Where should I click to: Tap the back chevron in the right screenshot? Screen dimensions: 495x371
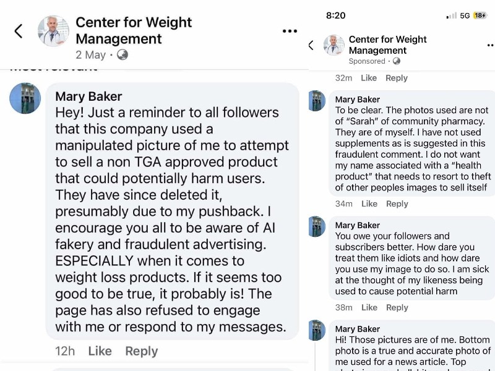(311, 45)
